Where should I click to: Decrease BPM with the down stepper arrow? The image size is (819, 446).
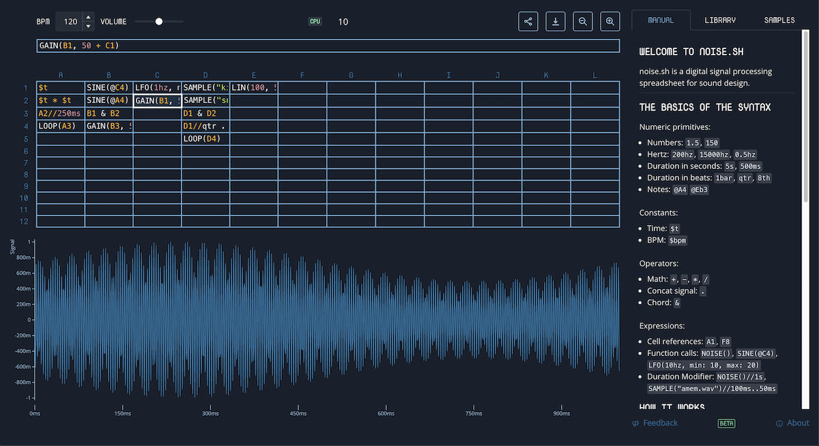(88, 25)
